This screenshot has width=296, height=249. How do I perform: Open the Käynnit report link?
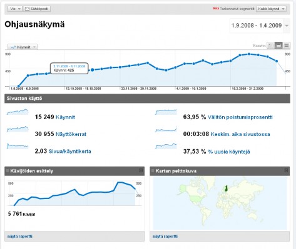(x=65, y=117)
